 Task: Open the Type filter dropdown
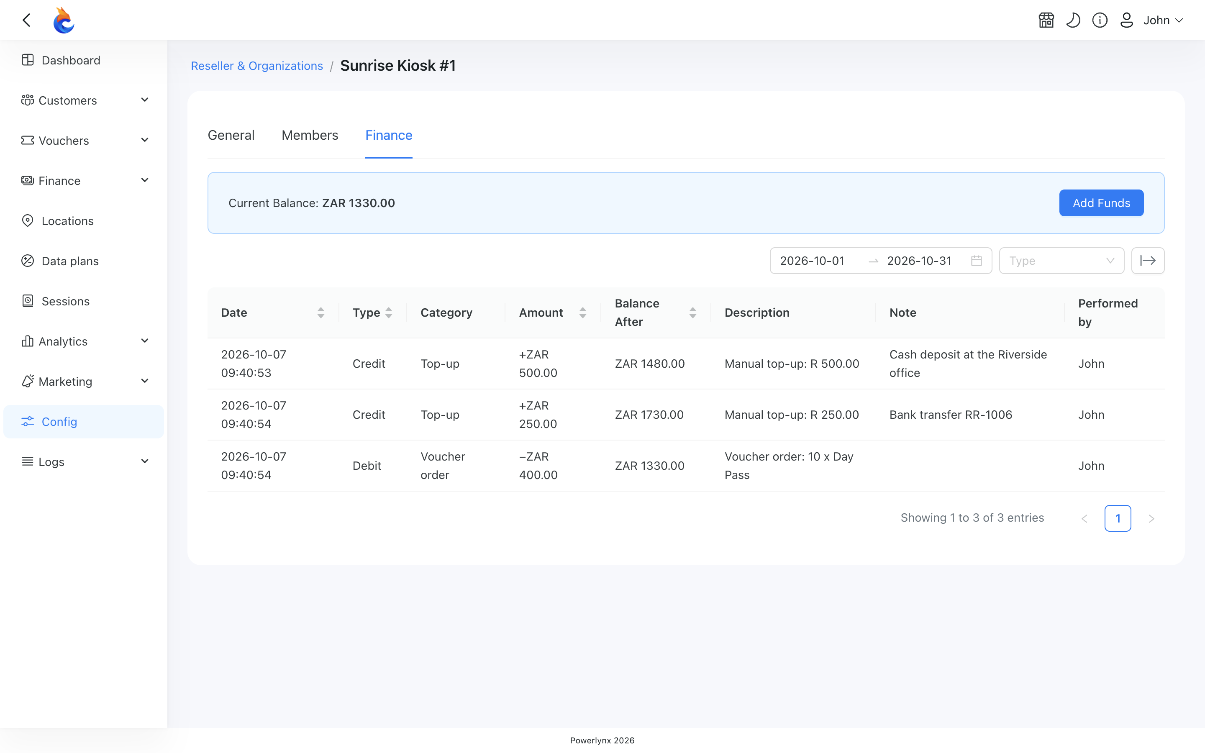[1061, 261]
